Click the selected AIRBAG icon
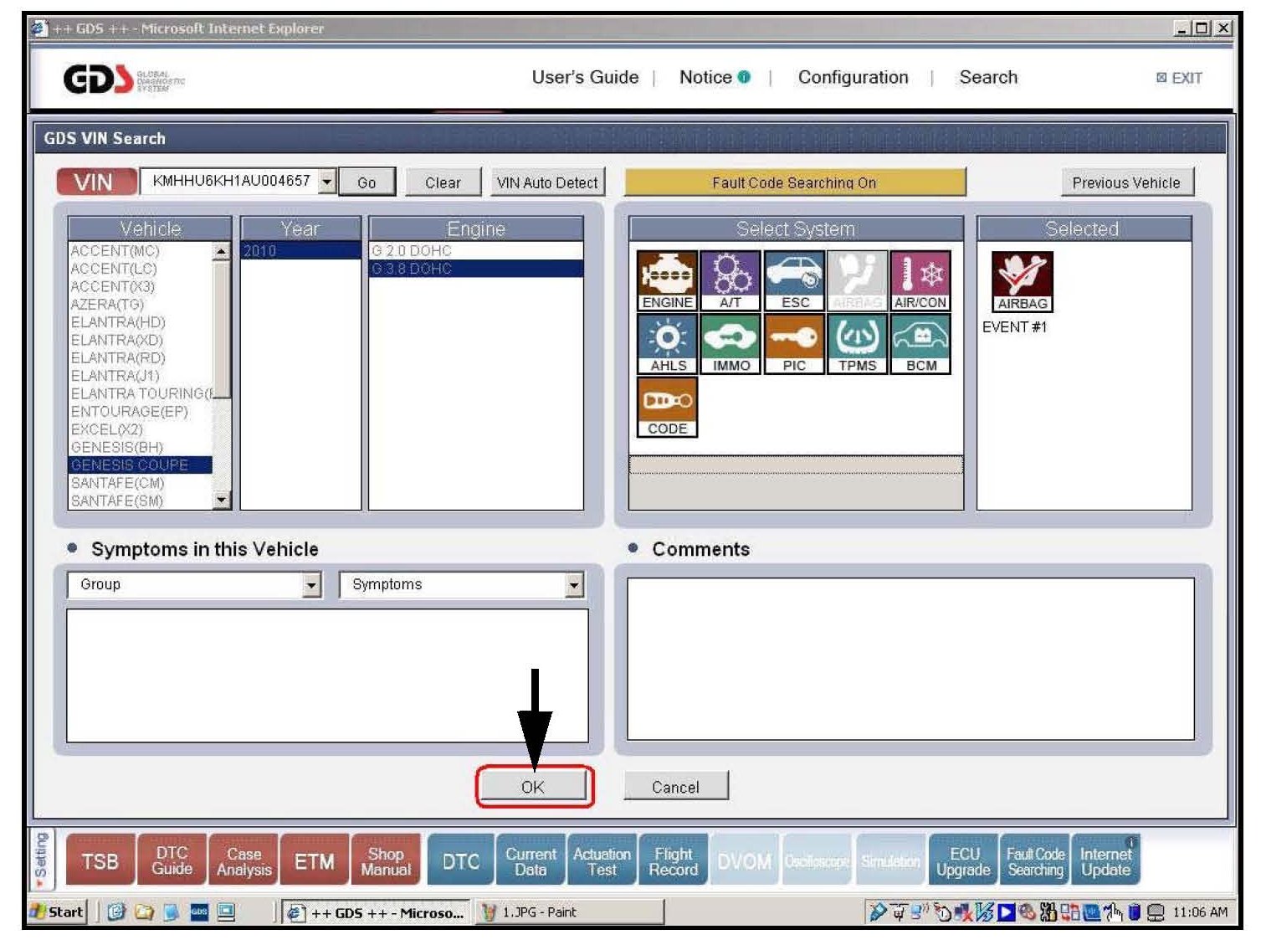 [x=1022, y=281]
